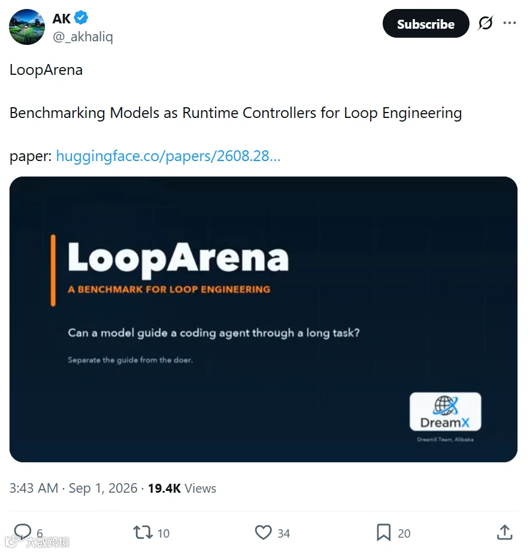The height and width of the screenshot is (552, 530).
Task: Open AK's profile avatar
Action: (27, 27)
